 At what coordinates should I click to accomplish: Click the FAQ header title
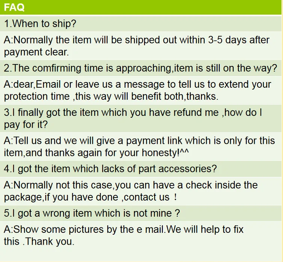[14, 7]
